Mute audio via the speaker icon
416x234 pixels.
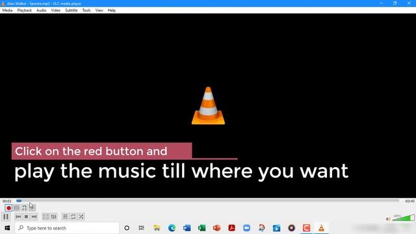[388, 219]
